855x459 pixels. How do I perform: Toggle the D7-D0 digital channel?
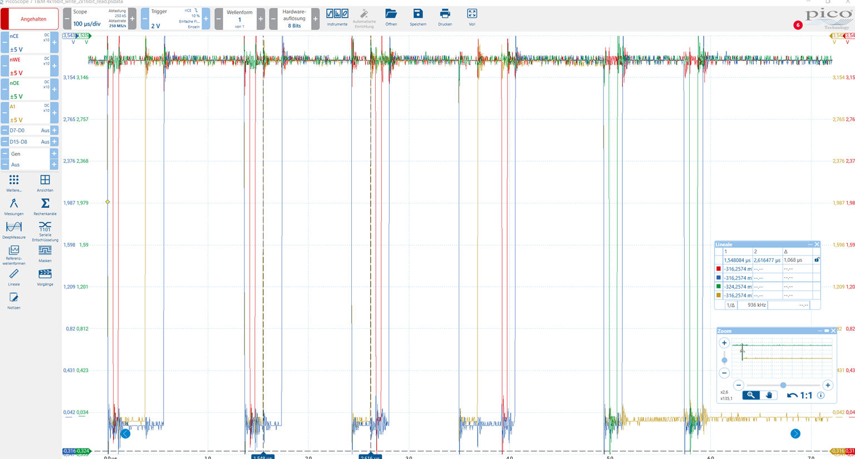(x=30, y=130)
